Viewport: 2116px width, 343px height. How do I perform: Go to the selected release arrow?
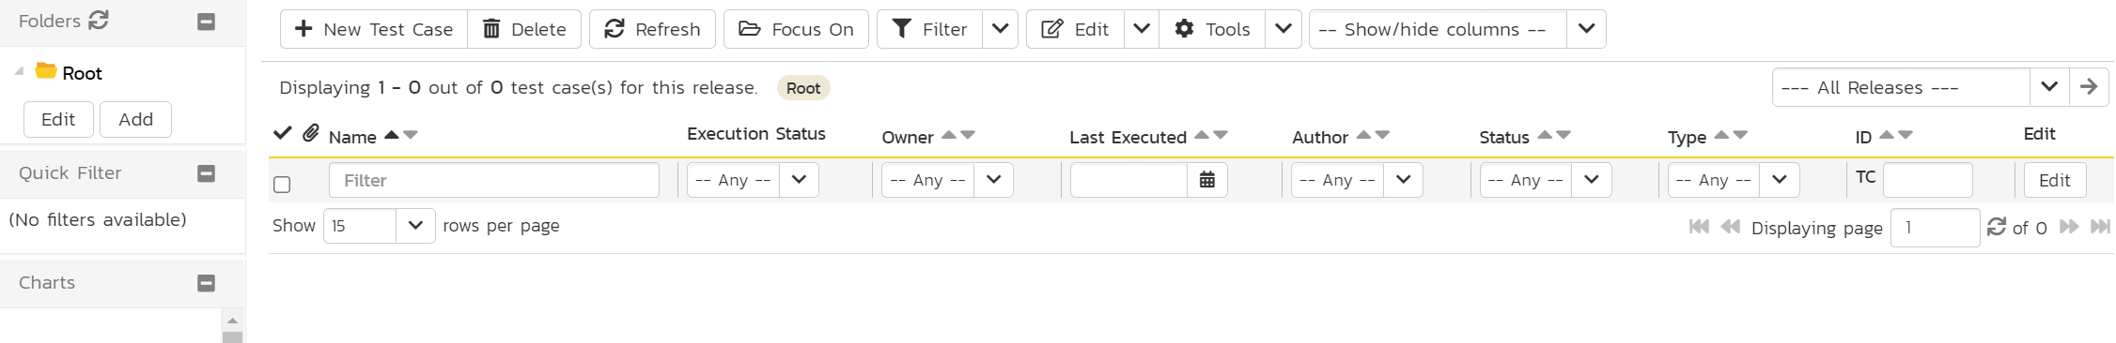point(2089,87)
